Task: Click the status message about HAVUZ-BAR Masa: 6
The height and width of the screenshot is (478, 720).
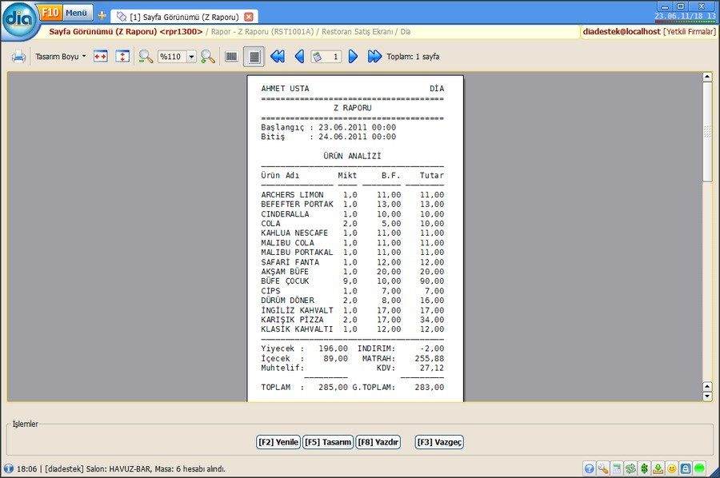Action: [x=122, y=469]
